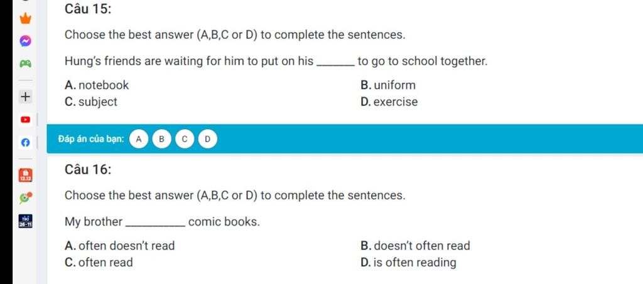Click the 'Câu 16:' question heading
This screenshot has height=284, width=643.
(x=88, y=170)
